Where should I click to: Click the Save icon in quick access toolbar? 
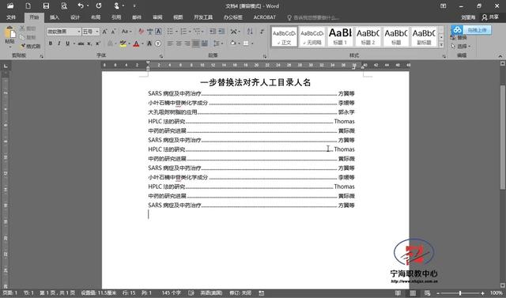(46, 6)
